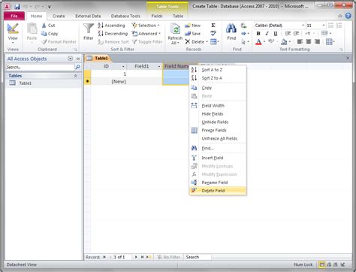Viewport: 356px width, 272px height.
Task: Click the Find binoculars icon in ribbon
Action: [231, 29]
